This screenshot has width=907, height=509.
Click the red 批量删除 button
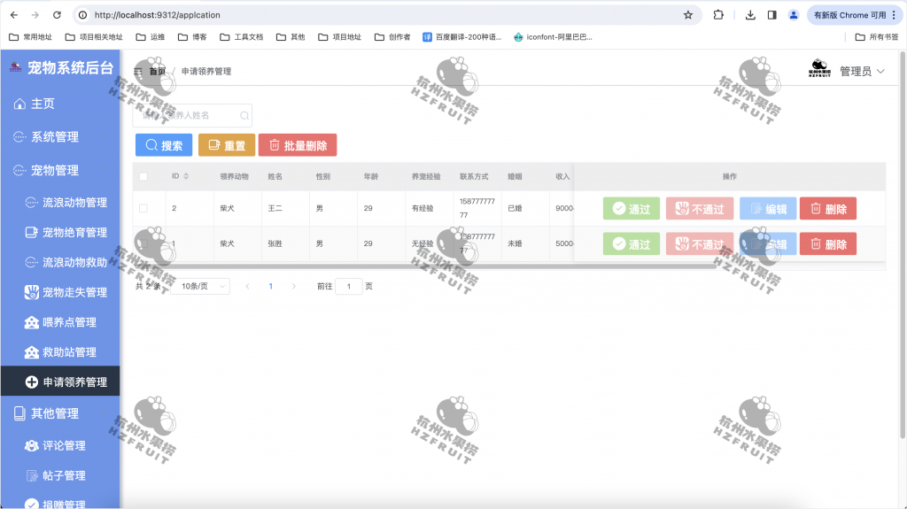[298, 145]
